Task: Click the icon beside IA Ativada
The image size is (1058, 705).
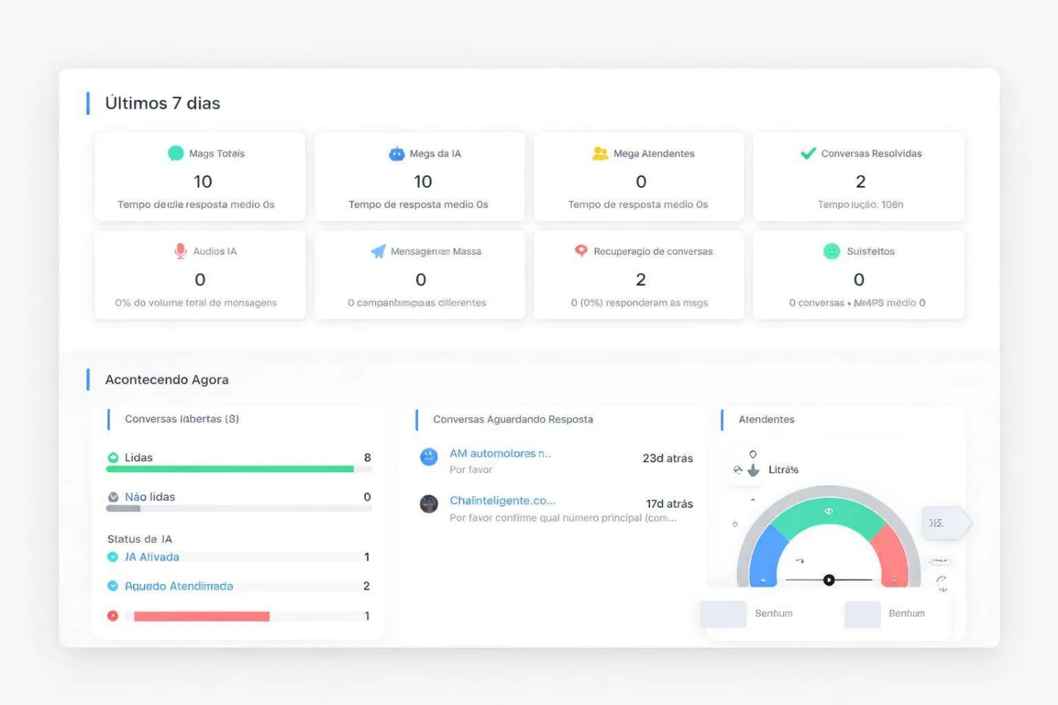Action: (x=112, y=557)
